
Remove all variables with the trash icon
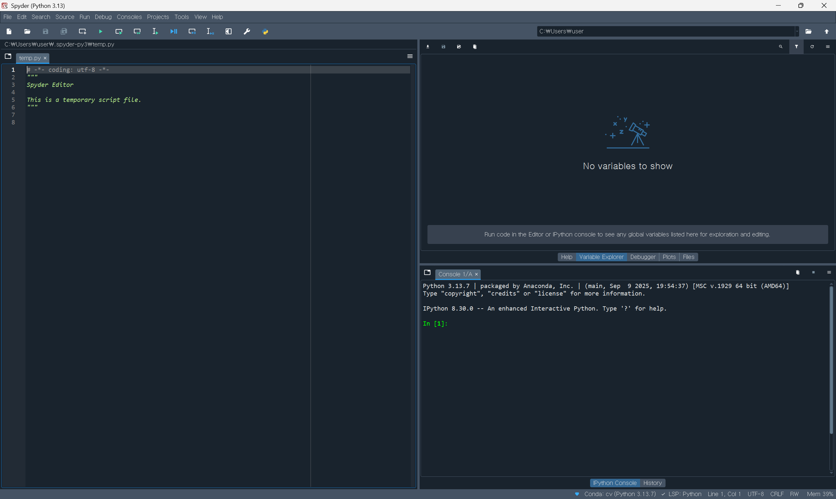pyautogui.click(x=474, y=47)
